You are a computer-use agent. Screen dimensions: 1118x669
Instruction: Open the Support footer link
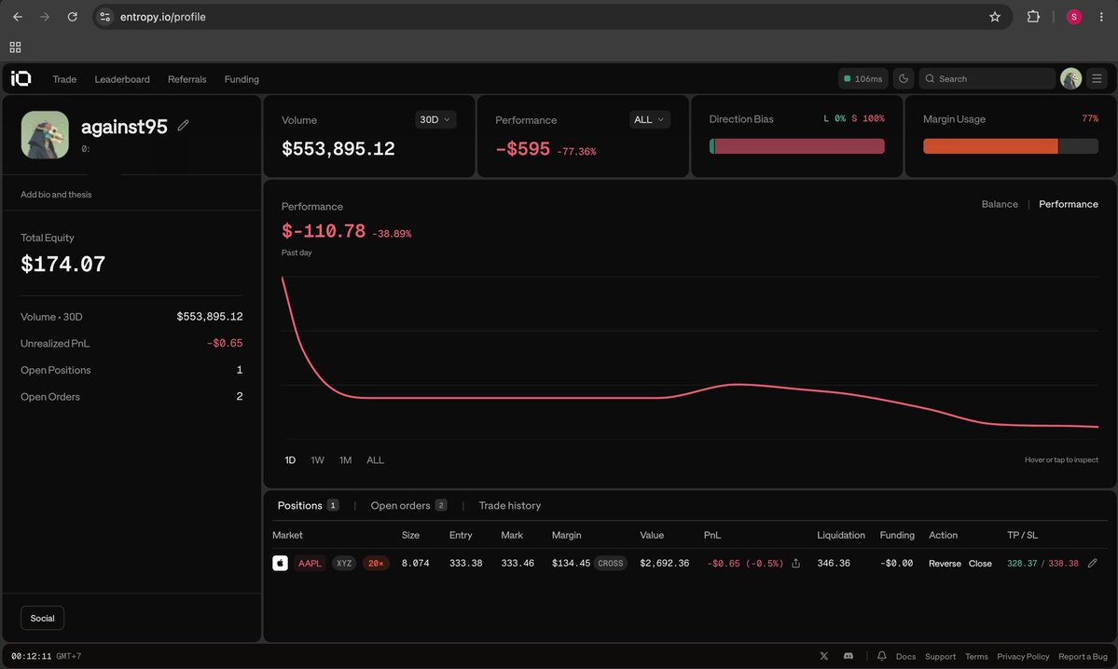tap(940, 656)
